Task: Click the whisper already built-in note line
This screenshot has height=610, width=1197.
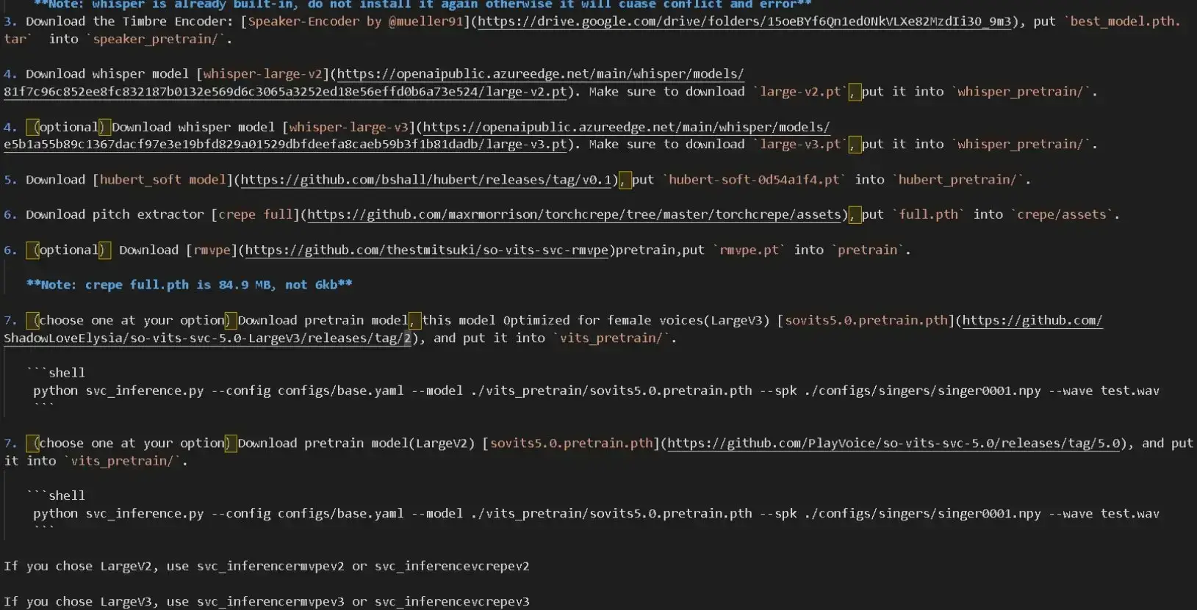Action: pos(422,4)
